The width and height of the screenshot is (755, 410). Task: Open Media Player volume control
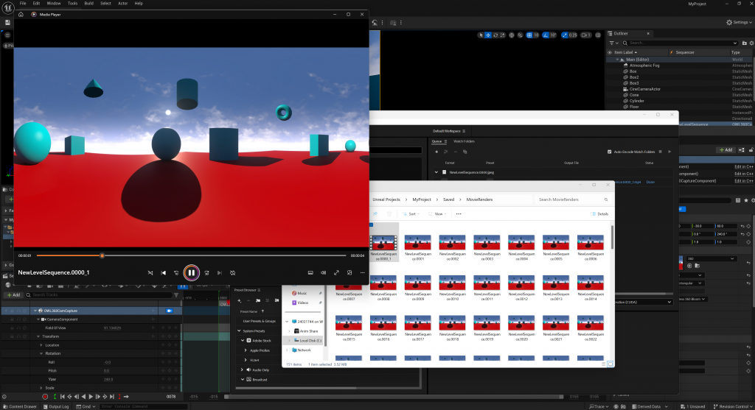point(324,272)
